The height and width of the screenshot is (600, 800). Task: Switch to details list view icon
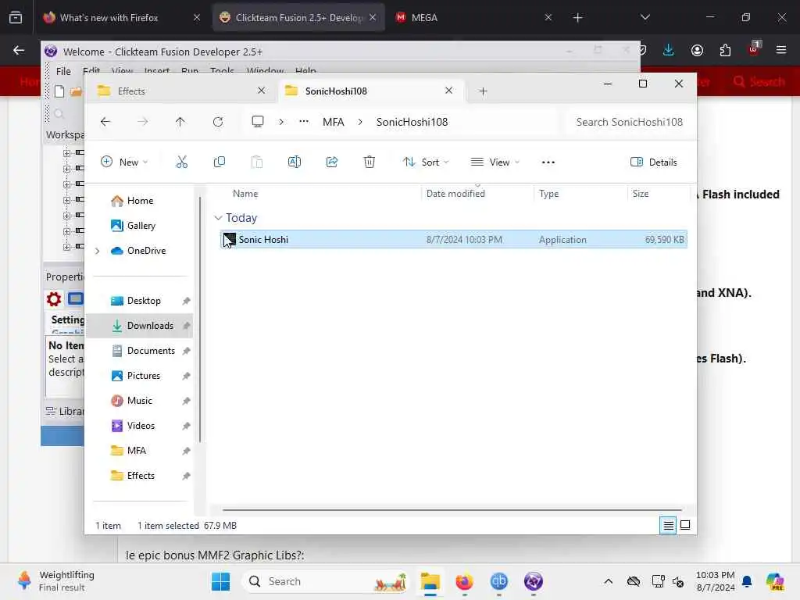click(668, 525)
